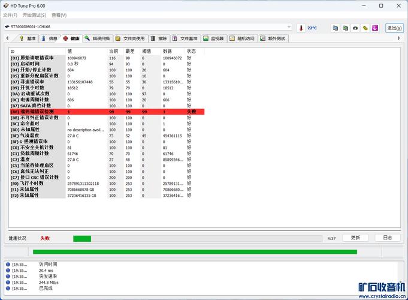Click the copy text to clipboard icon
The width and height of the screenshot is (408, 300).
pyautogui.click(x=336, y=28)
